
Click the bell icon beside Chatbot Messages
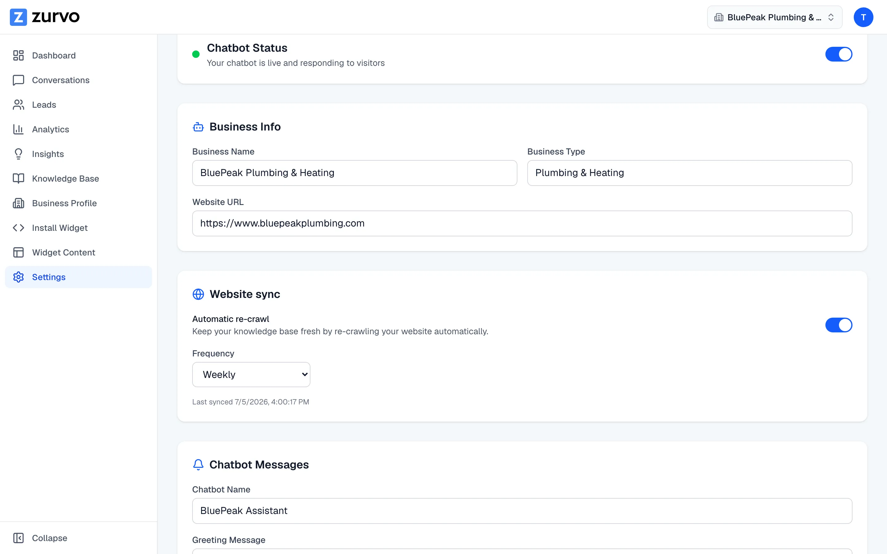198,465
